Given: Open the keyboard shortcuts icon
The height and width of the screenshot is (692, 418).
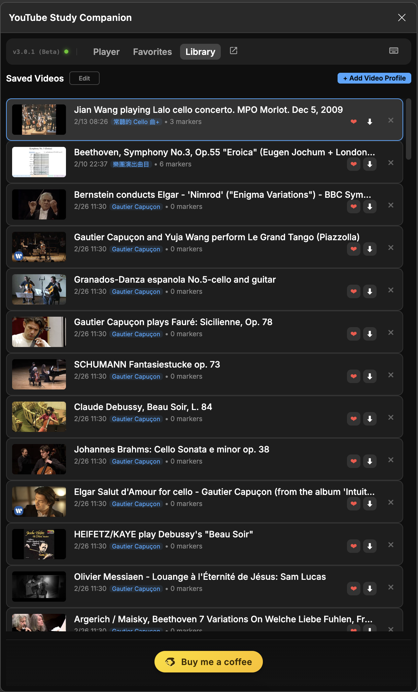Looking at the screenshot, I should 393,51.
